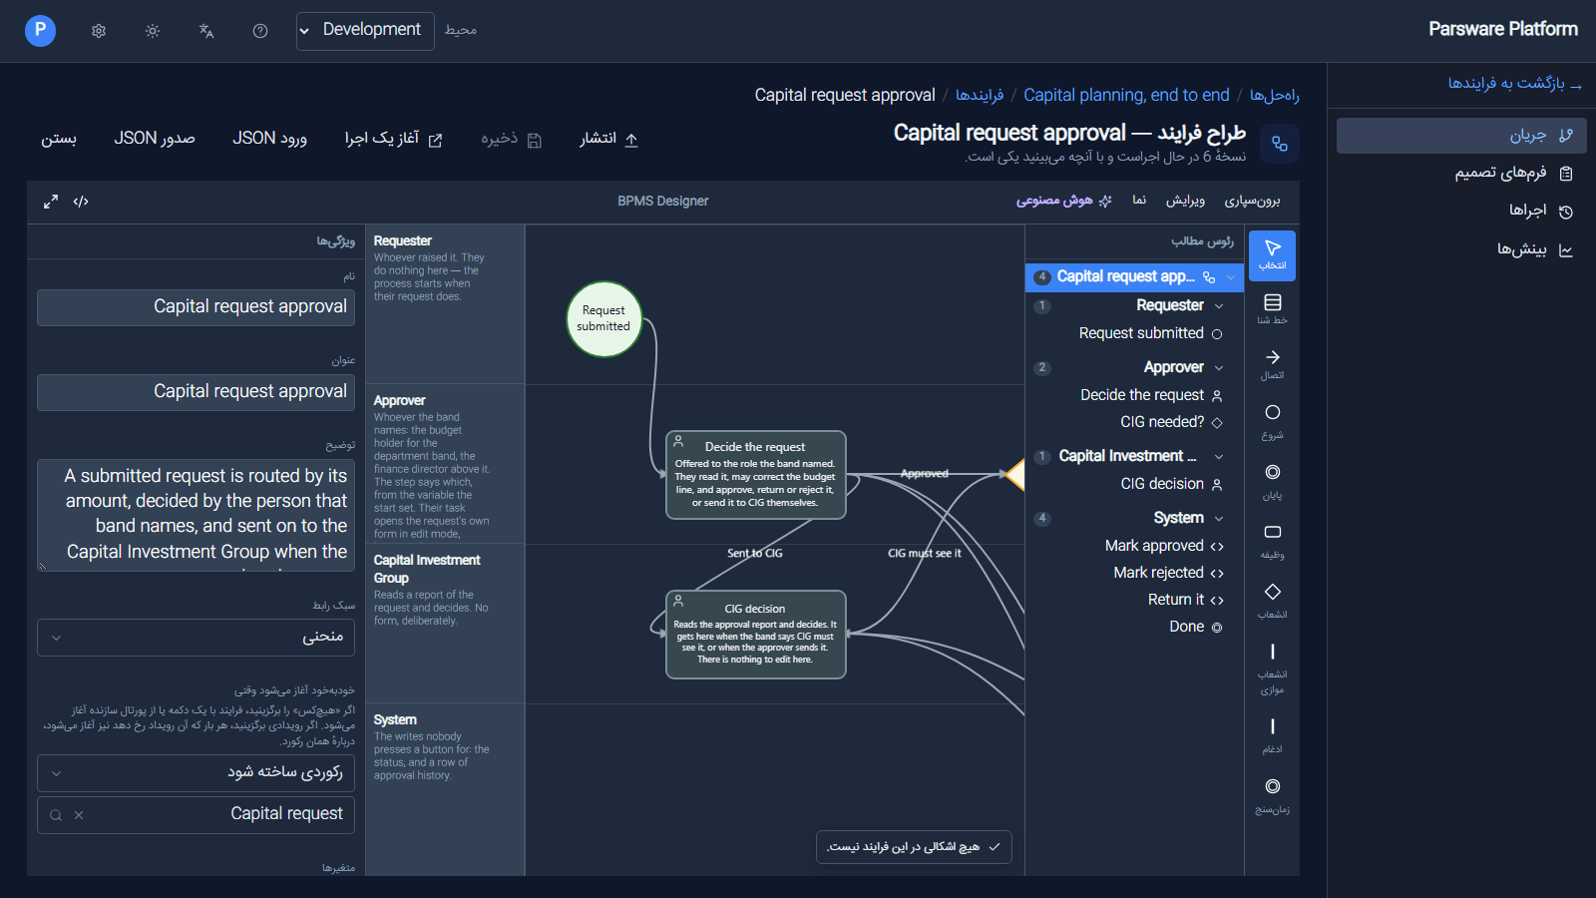
Task: Pick the وظیفه task shape tool
Action: click(x=1272, y=541)
